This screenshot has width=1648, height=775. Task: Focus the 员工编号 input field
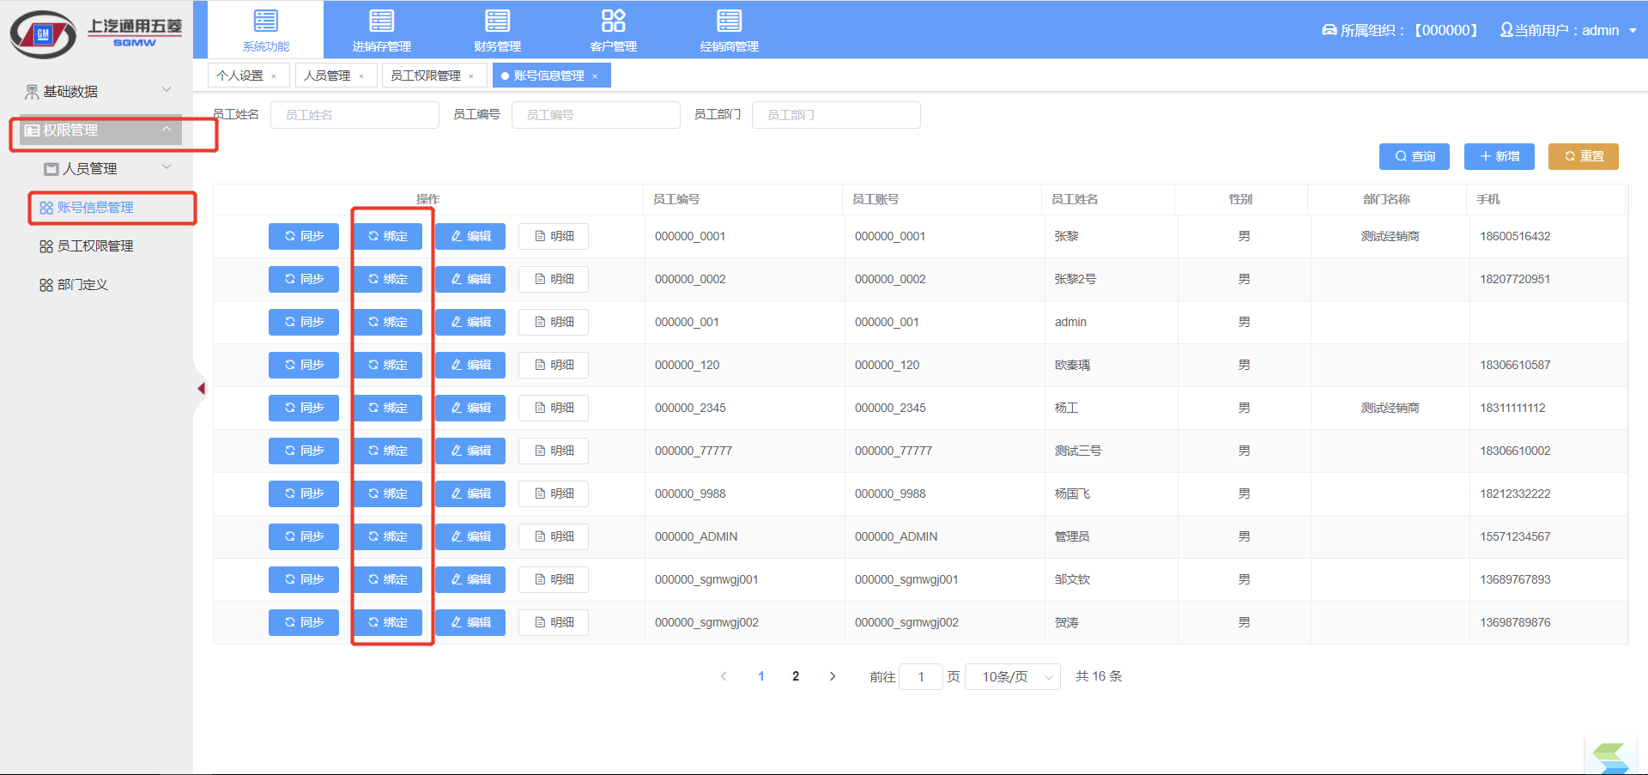point(596,115)
